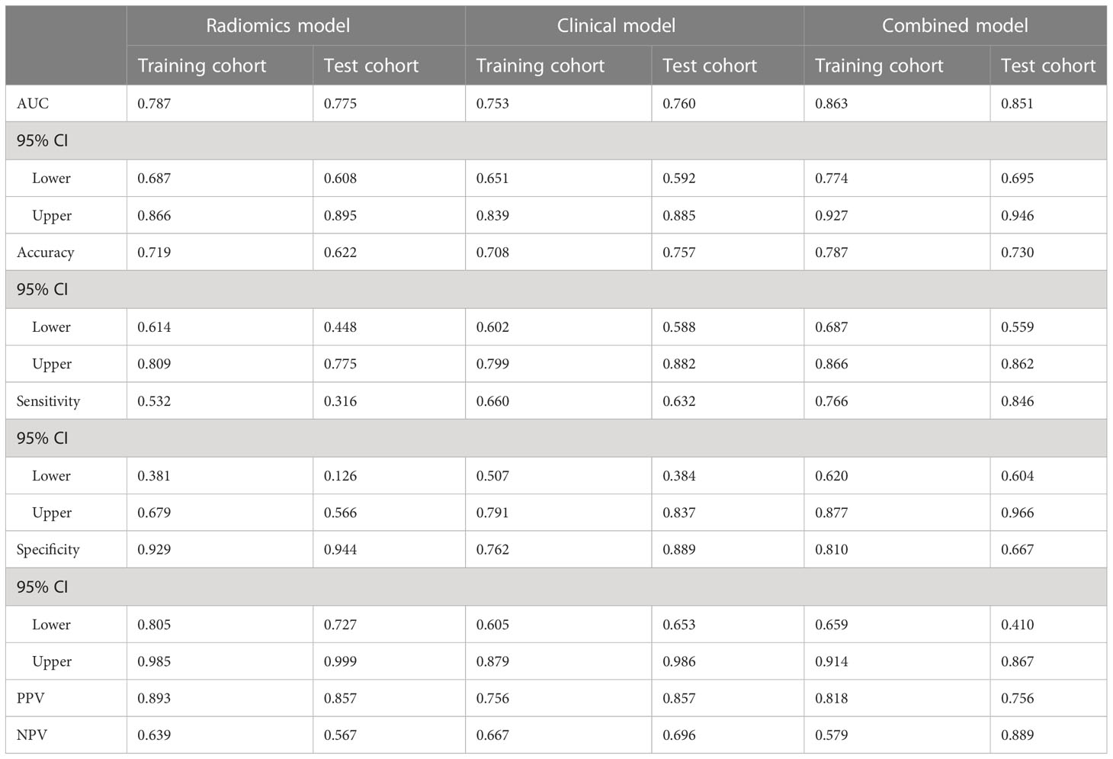Click Training cohort under Combined model
Image resolution: width=1113 pixels, height=759 pixels.
(879, 66)
